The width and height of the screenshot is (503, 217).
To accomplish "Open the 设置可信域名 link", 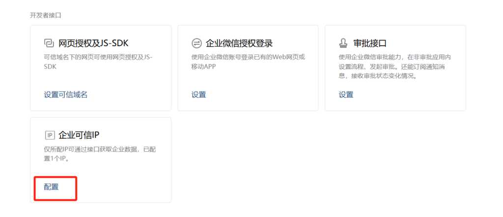I will click(x=65, y=95).
